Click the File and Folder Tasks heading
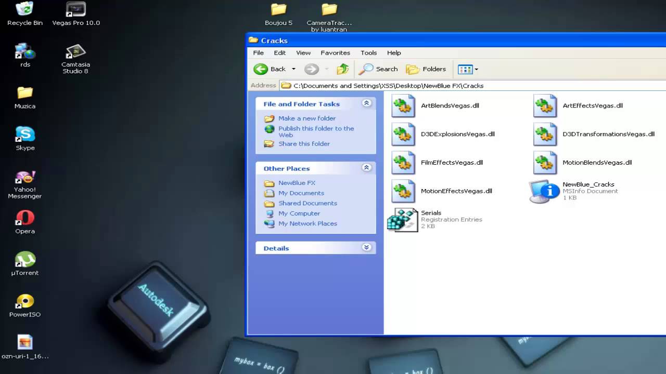Screen dimensions: 666x374 (301, 104)
